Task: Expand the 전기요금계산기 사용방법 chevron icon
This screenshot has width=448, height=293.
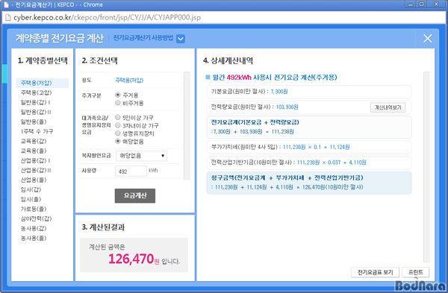Action: point(181,39)
